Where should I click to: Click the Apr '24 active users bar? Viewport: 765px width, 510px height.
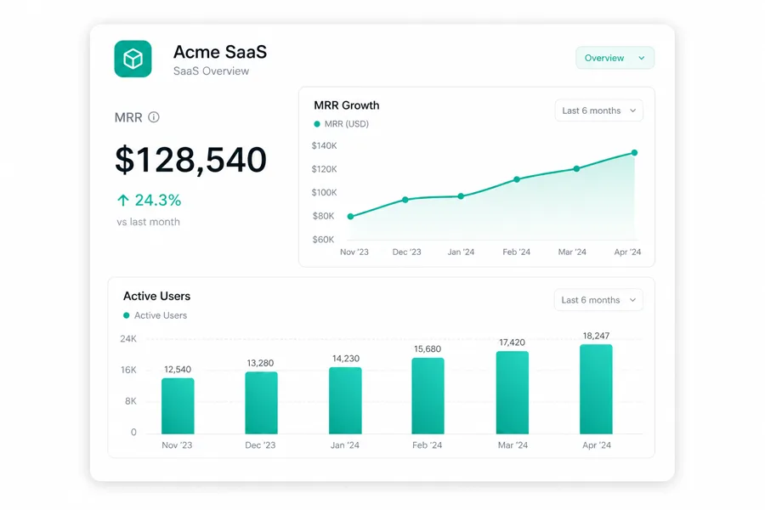coord(596,389)
